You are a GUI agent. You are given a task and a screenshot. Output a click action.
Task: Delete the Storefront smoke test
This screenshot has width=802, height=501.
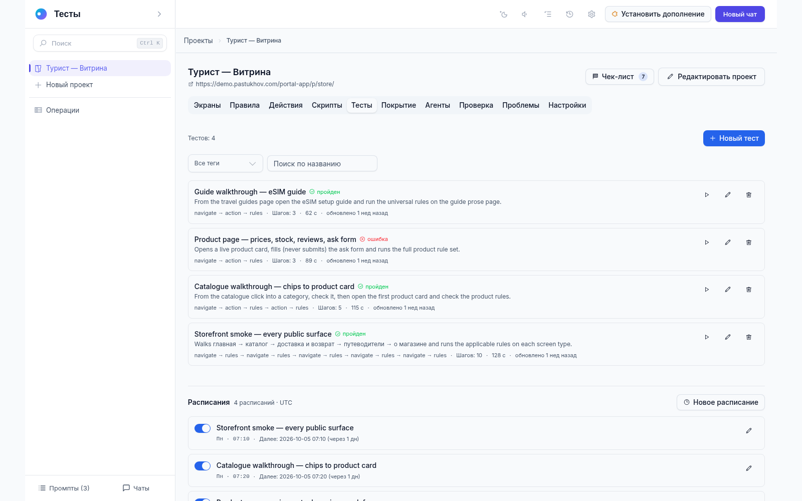pyautogui.click(x=749, y=337)
